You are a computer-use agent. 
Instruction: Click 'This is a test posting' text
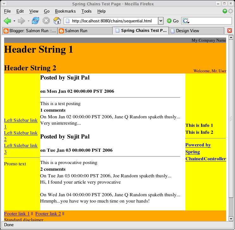tap(60, 103)
